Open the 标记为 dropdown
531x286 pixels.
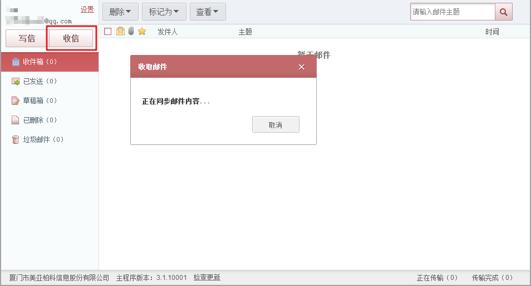click(x=164, y=12)
